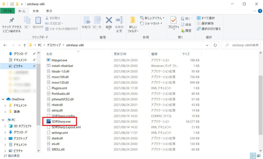The image size is (263, 159).
Task: Select the SDRSharp.exe file
Action: pyautogui.click(x=61, y=121)
